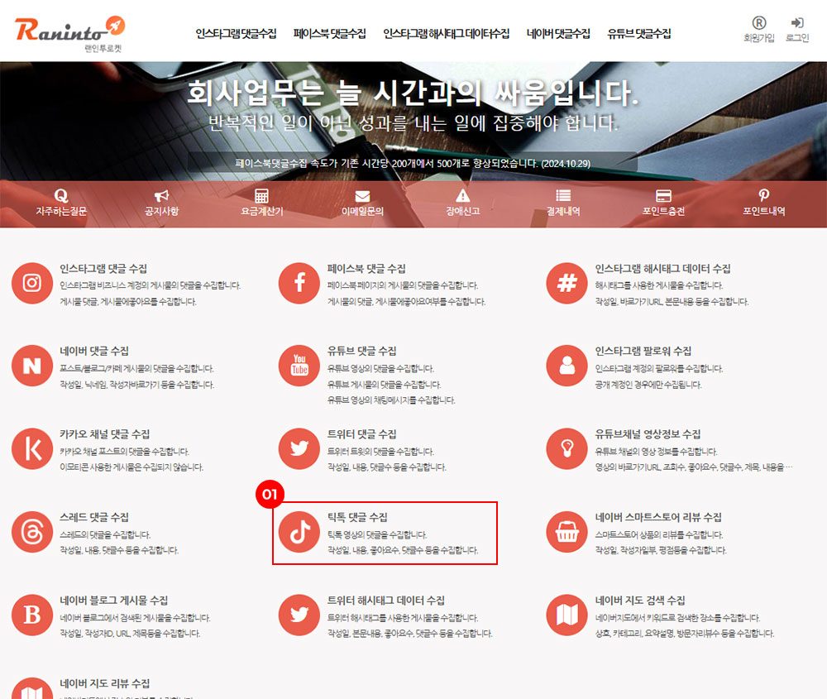
Task: Click the Twitter bird icon for 트위터 댓글 수집
Action: pos(299,449)
